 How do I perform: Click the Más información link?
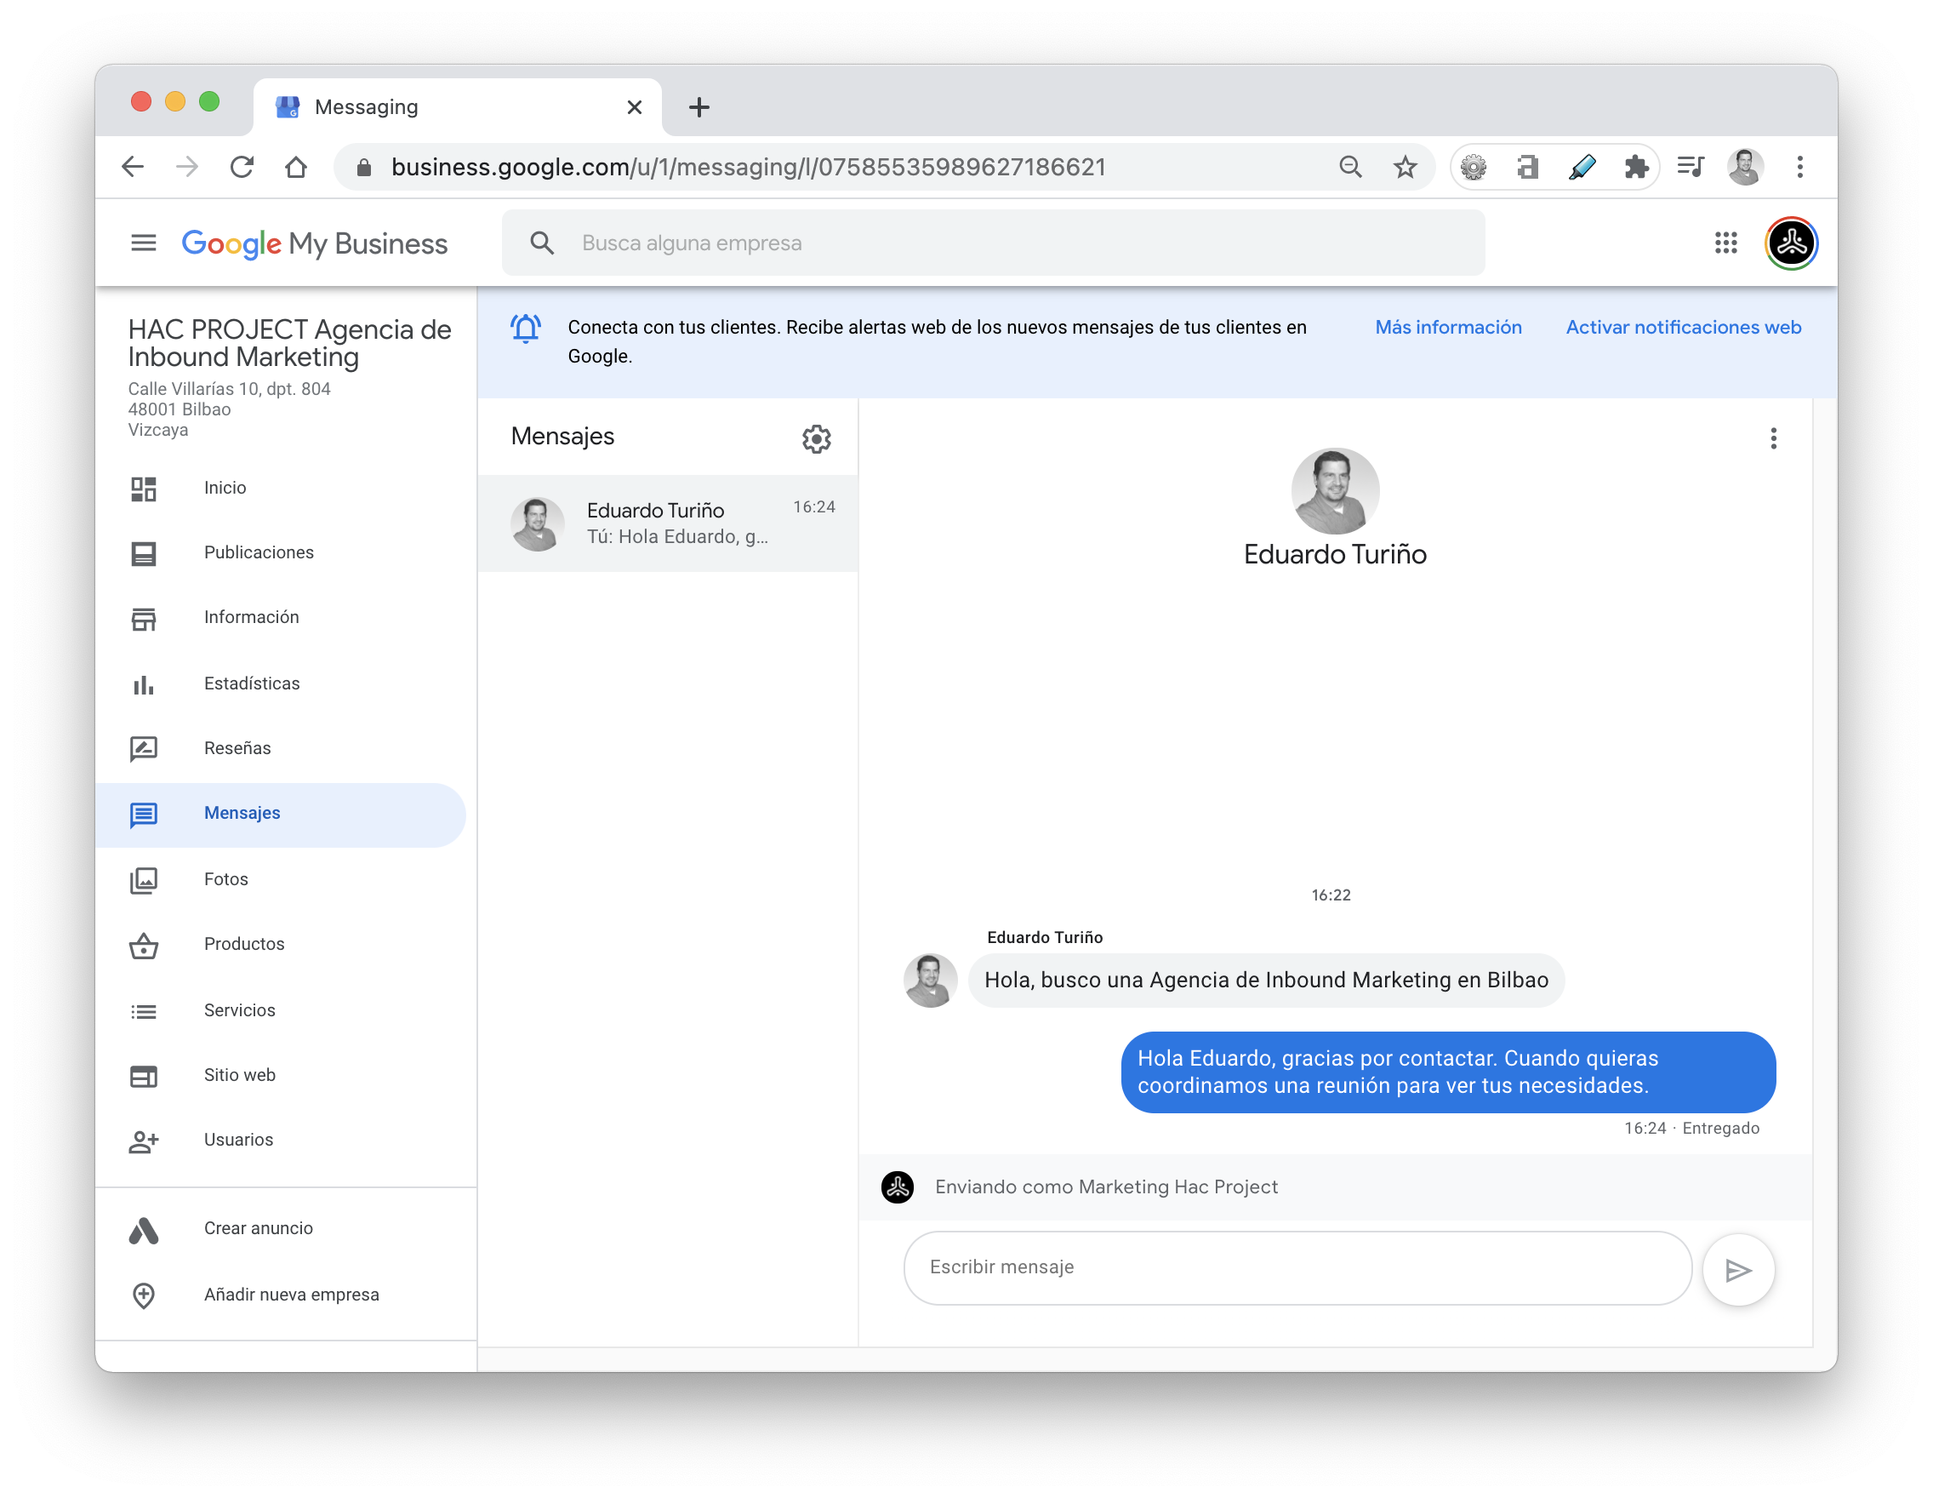click(x=1448, y=328)
